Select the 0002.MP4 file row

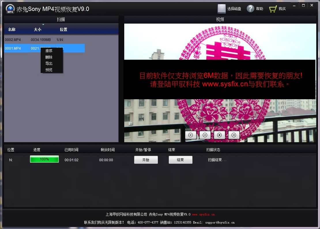point(44,40)
